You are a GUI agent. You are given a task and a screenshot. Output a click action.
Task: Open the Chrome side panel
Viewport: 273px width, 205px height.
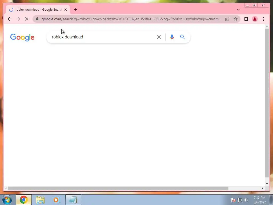pos(246,19)
